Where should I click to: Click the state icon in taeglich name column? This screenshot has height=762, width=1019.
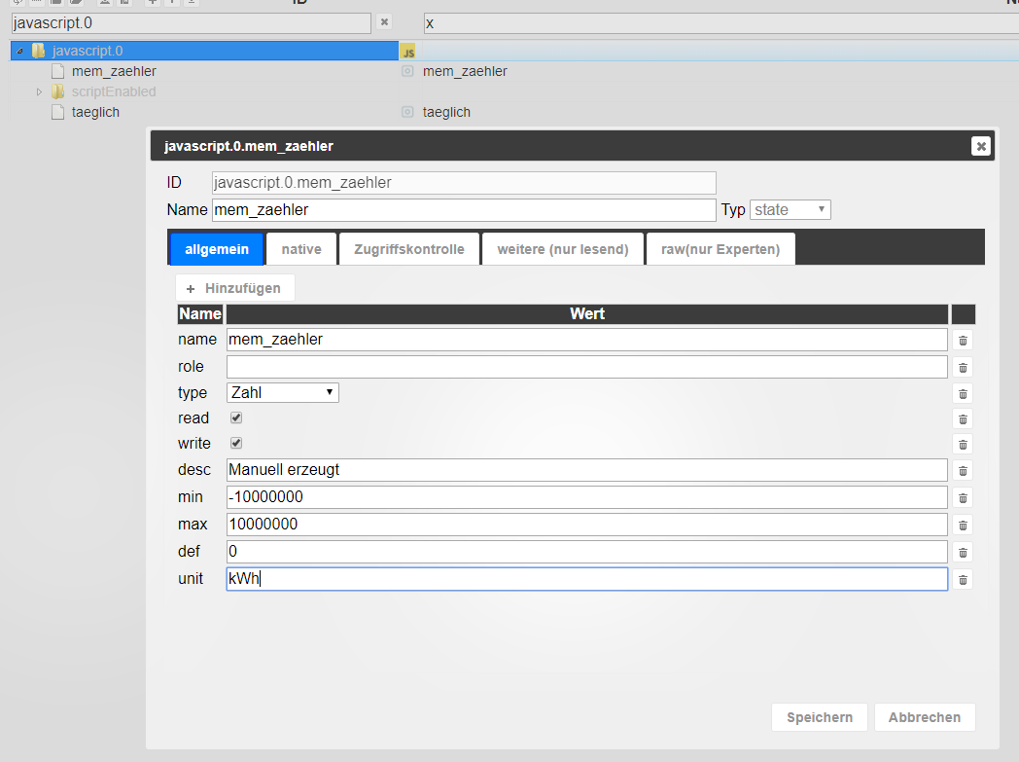point(407,113)
